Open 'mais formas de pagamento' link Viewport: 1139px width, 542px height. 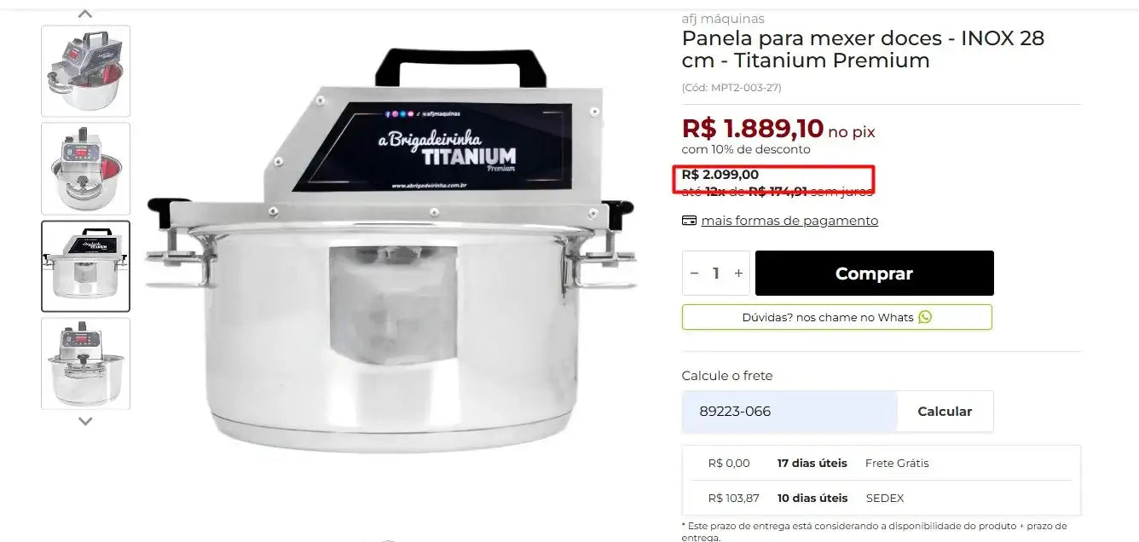tap(789, 221)
